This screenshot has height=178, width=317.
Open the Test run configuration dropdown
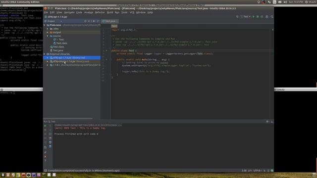point(246,17)
